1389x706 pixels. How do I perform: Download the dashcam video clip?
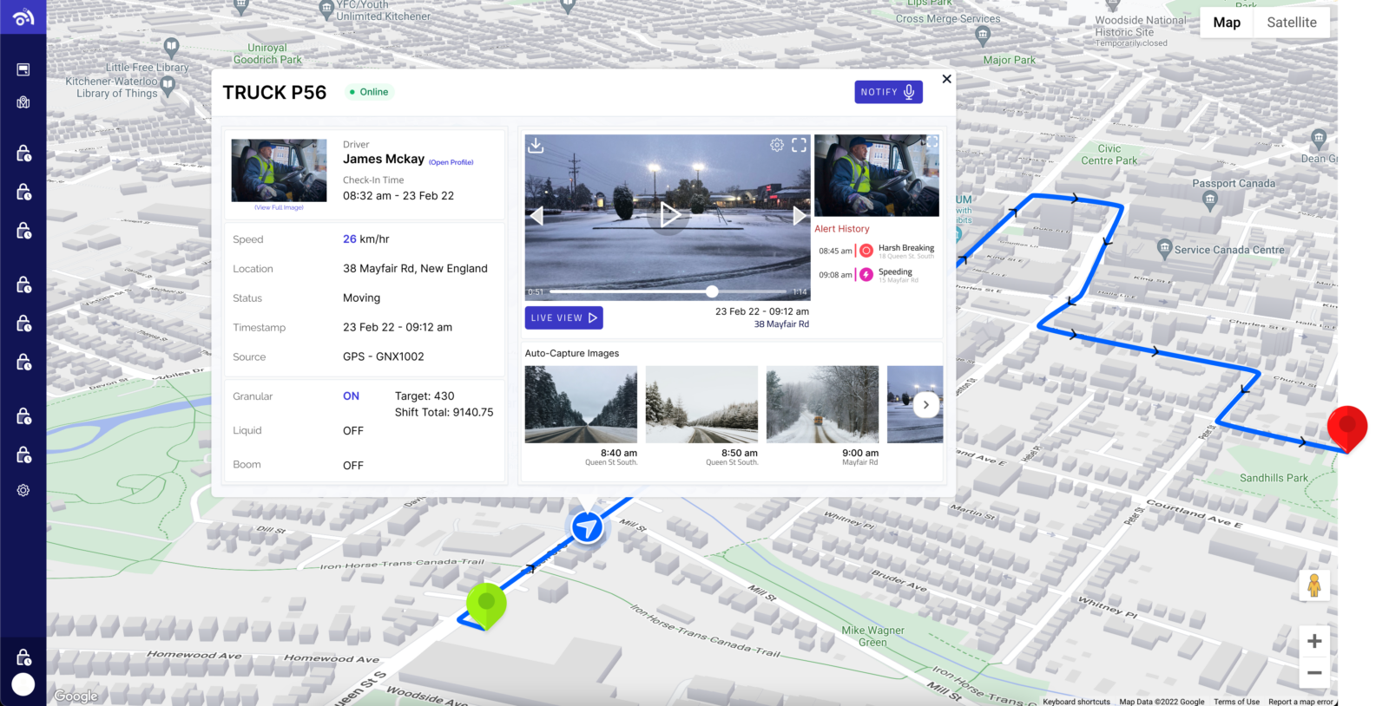coord(536,146)
